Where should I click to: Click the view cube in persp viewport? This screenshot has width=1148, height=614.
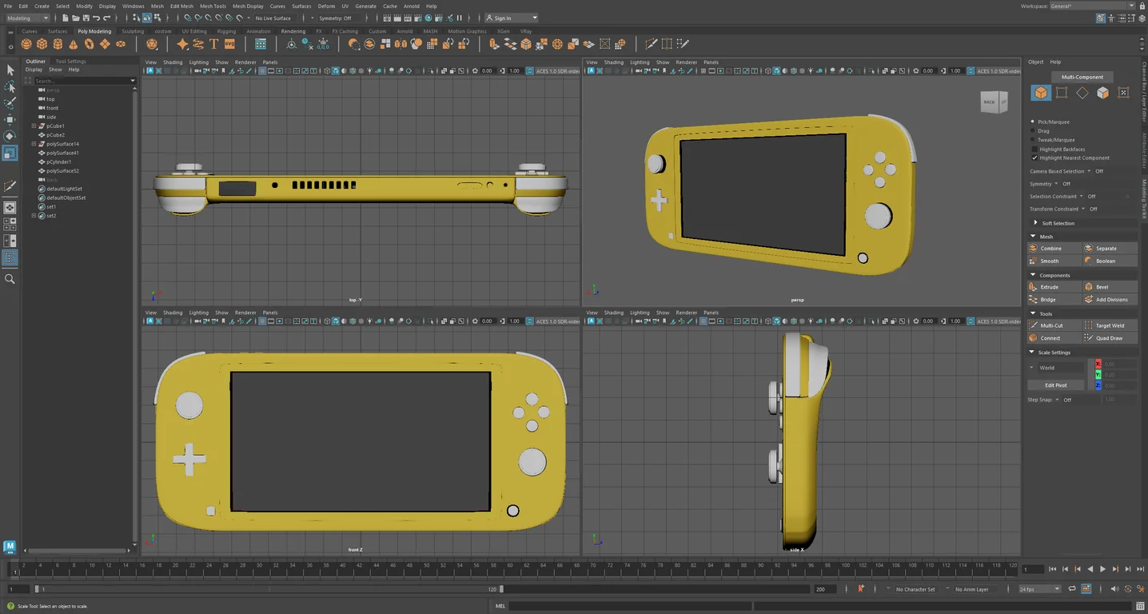[994, 102]
